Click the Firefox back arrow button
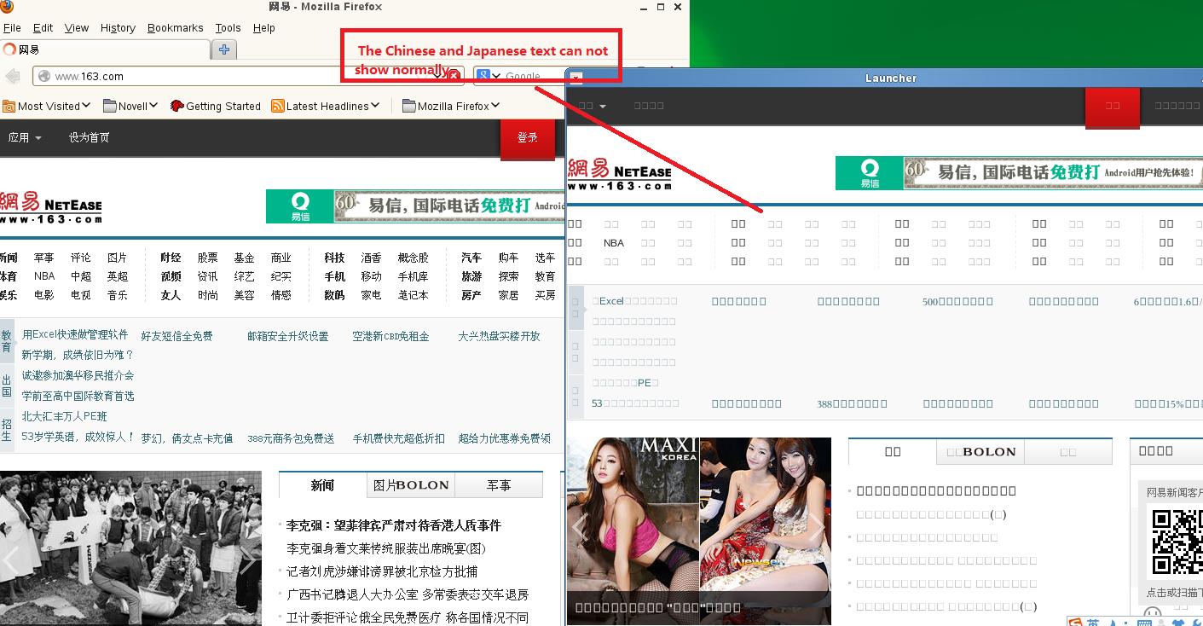The image size is (1203, 626). pyautogui.click(x=13, y=77)
